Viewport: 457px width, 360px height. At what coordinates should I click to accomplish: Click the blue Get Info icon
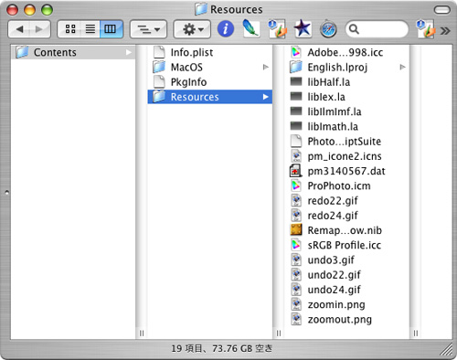226,29
